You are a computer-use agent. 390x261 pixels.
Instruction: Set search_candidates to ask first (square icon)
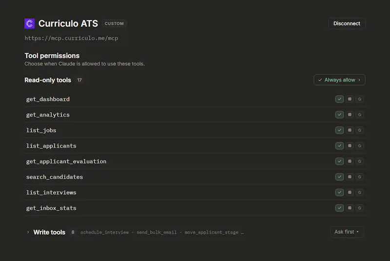click(x=350, y=177)
